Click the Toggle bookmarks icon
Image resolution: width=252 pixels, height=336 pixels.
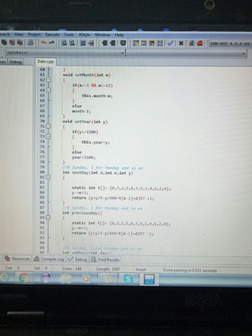(113, 43)
